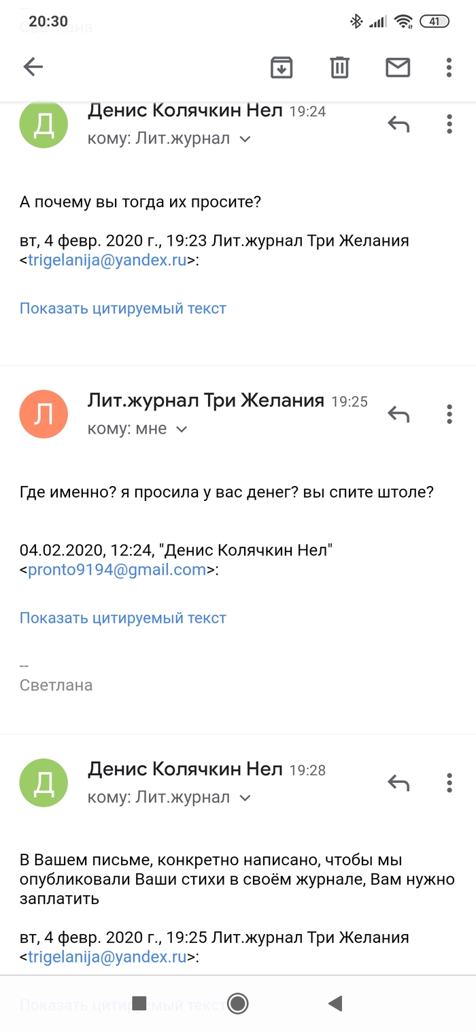Image resolution: width=476 pixels, height=1032 pixels.
Task: Reply to Denis's 19:24 message
Action: point(398,124)
